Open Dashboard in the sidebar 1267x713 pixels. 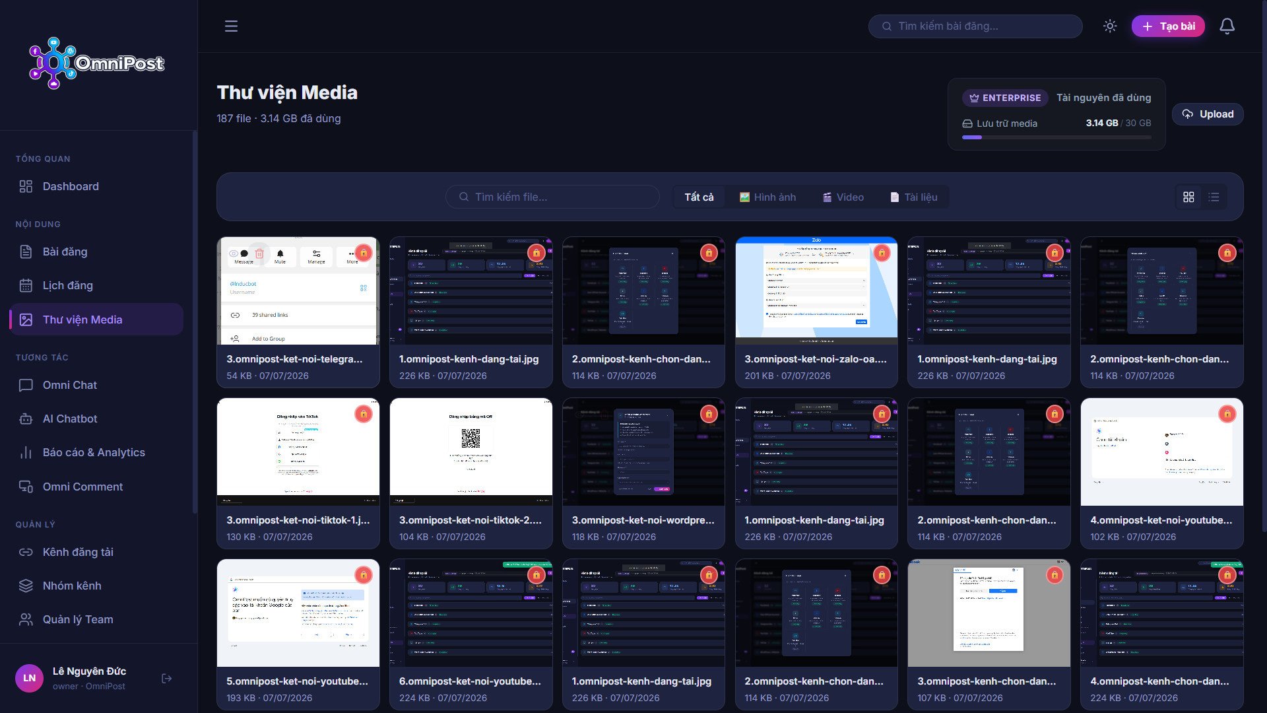click(96, 186)
